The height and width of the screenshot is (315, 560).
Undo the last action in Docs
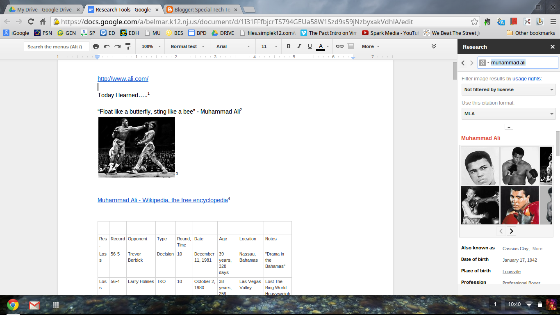pos(107,46)
